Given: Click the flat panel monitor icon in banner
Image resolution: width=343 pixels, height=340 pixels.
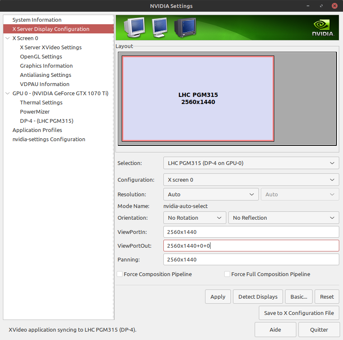Looking at the screenshot, I should click(x=160, y=28).
